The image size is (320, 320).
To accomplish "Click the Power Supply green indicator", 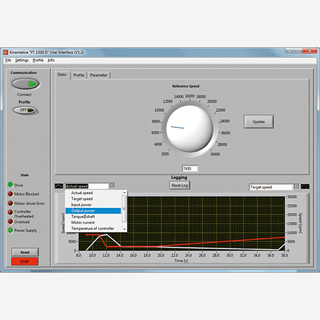I will [x=10, y=230].
